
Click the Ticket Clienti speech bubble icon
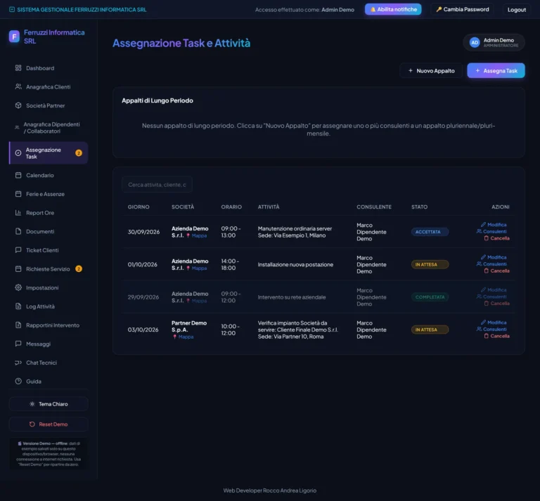point(18,250)
